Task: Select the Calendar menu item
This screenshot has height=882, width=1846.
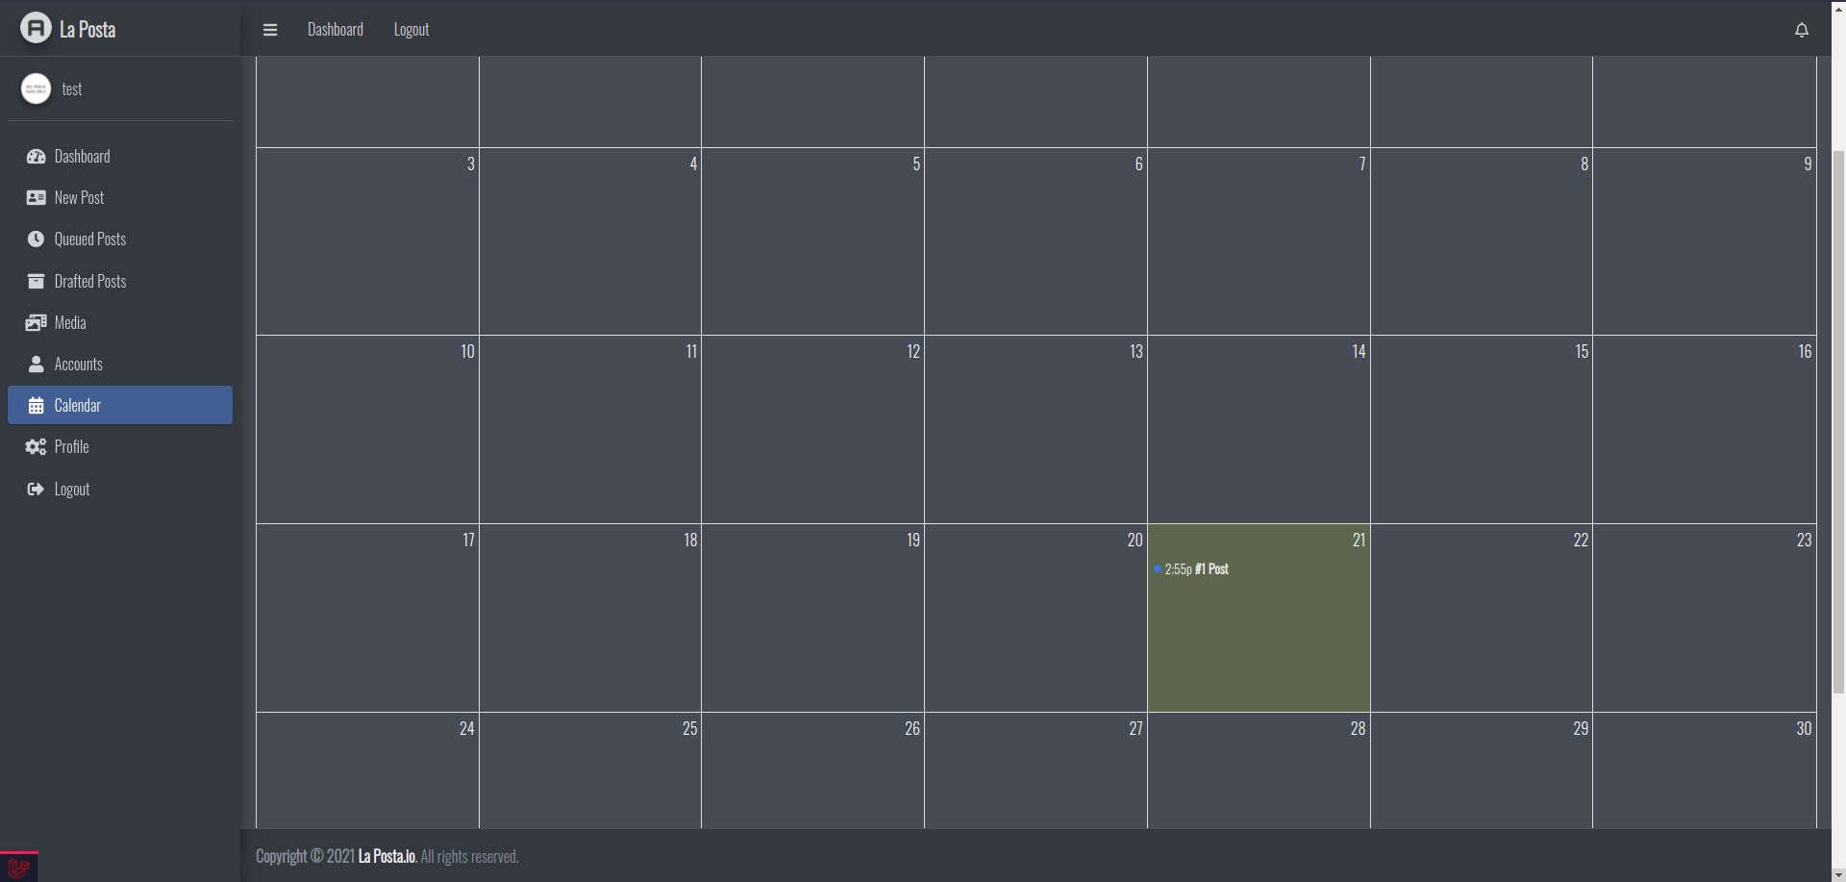Action: pyautogui.click(x=120, y=405)
